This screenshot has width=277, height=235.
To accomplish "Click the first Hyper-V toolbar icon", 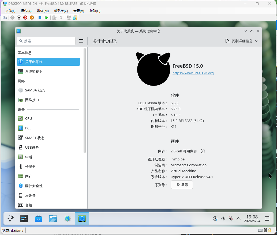I will click(5, 18).
